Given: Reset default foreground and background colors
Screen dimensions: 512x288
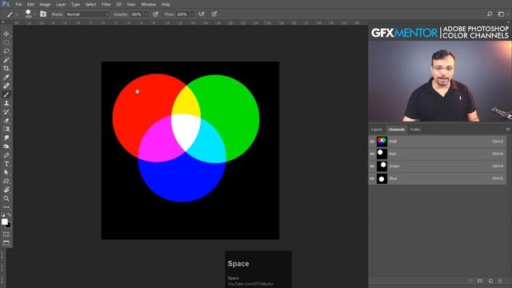Looking at the screenshot, I should (3, 215).
